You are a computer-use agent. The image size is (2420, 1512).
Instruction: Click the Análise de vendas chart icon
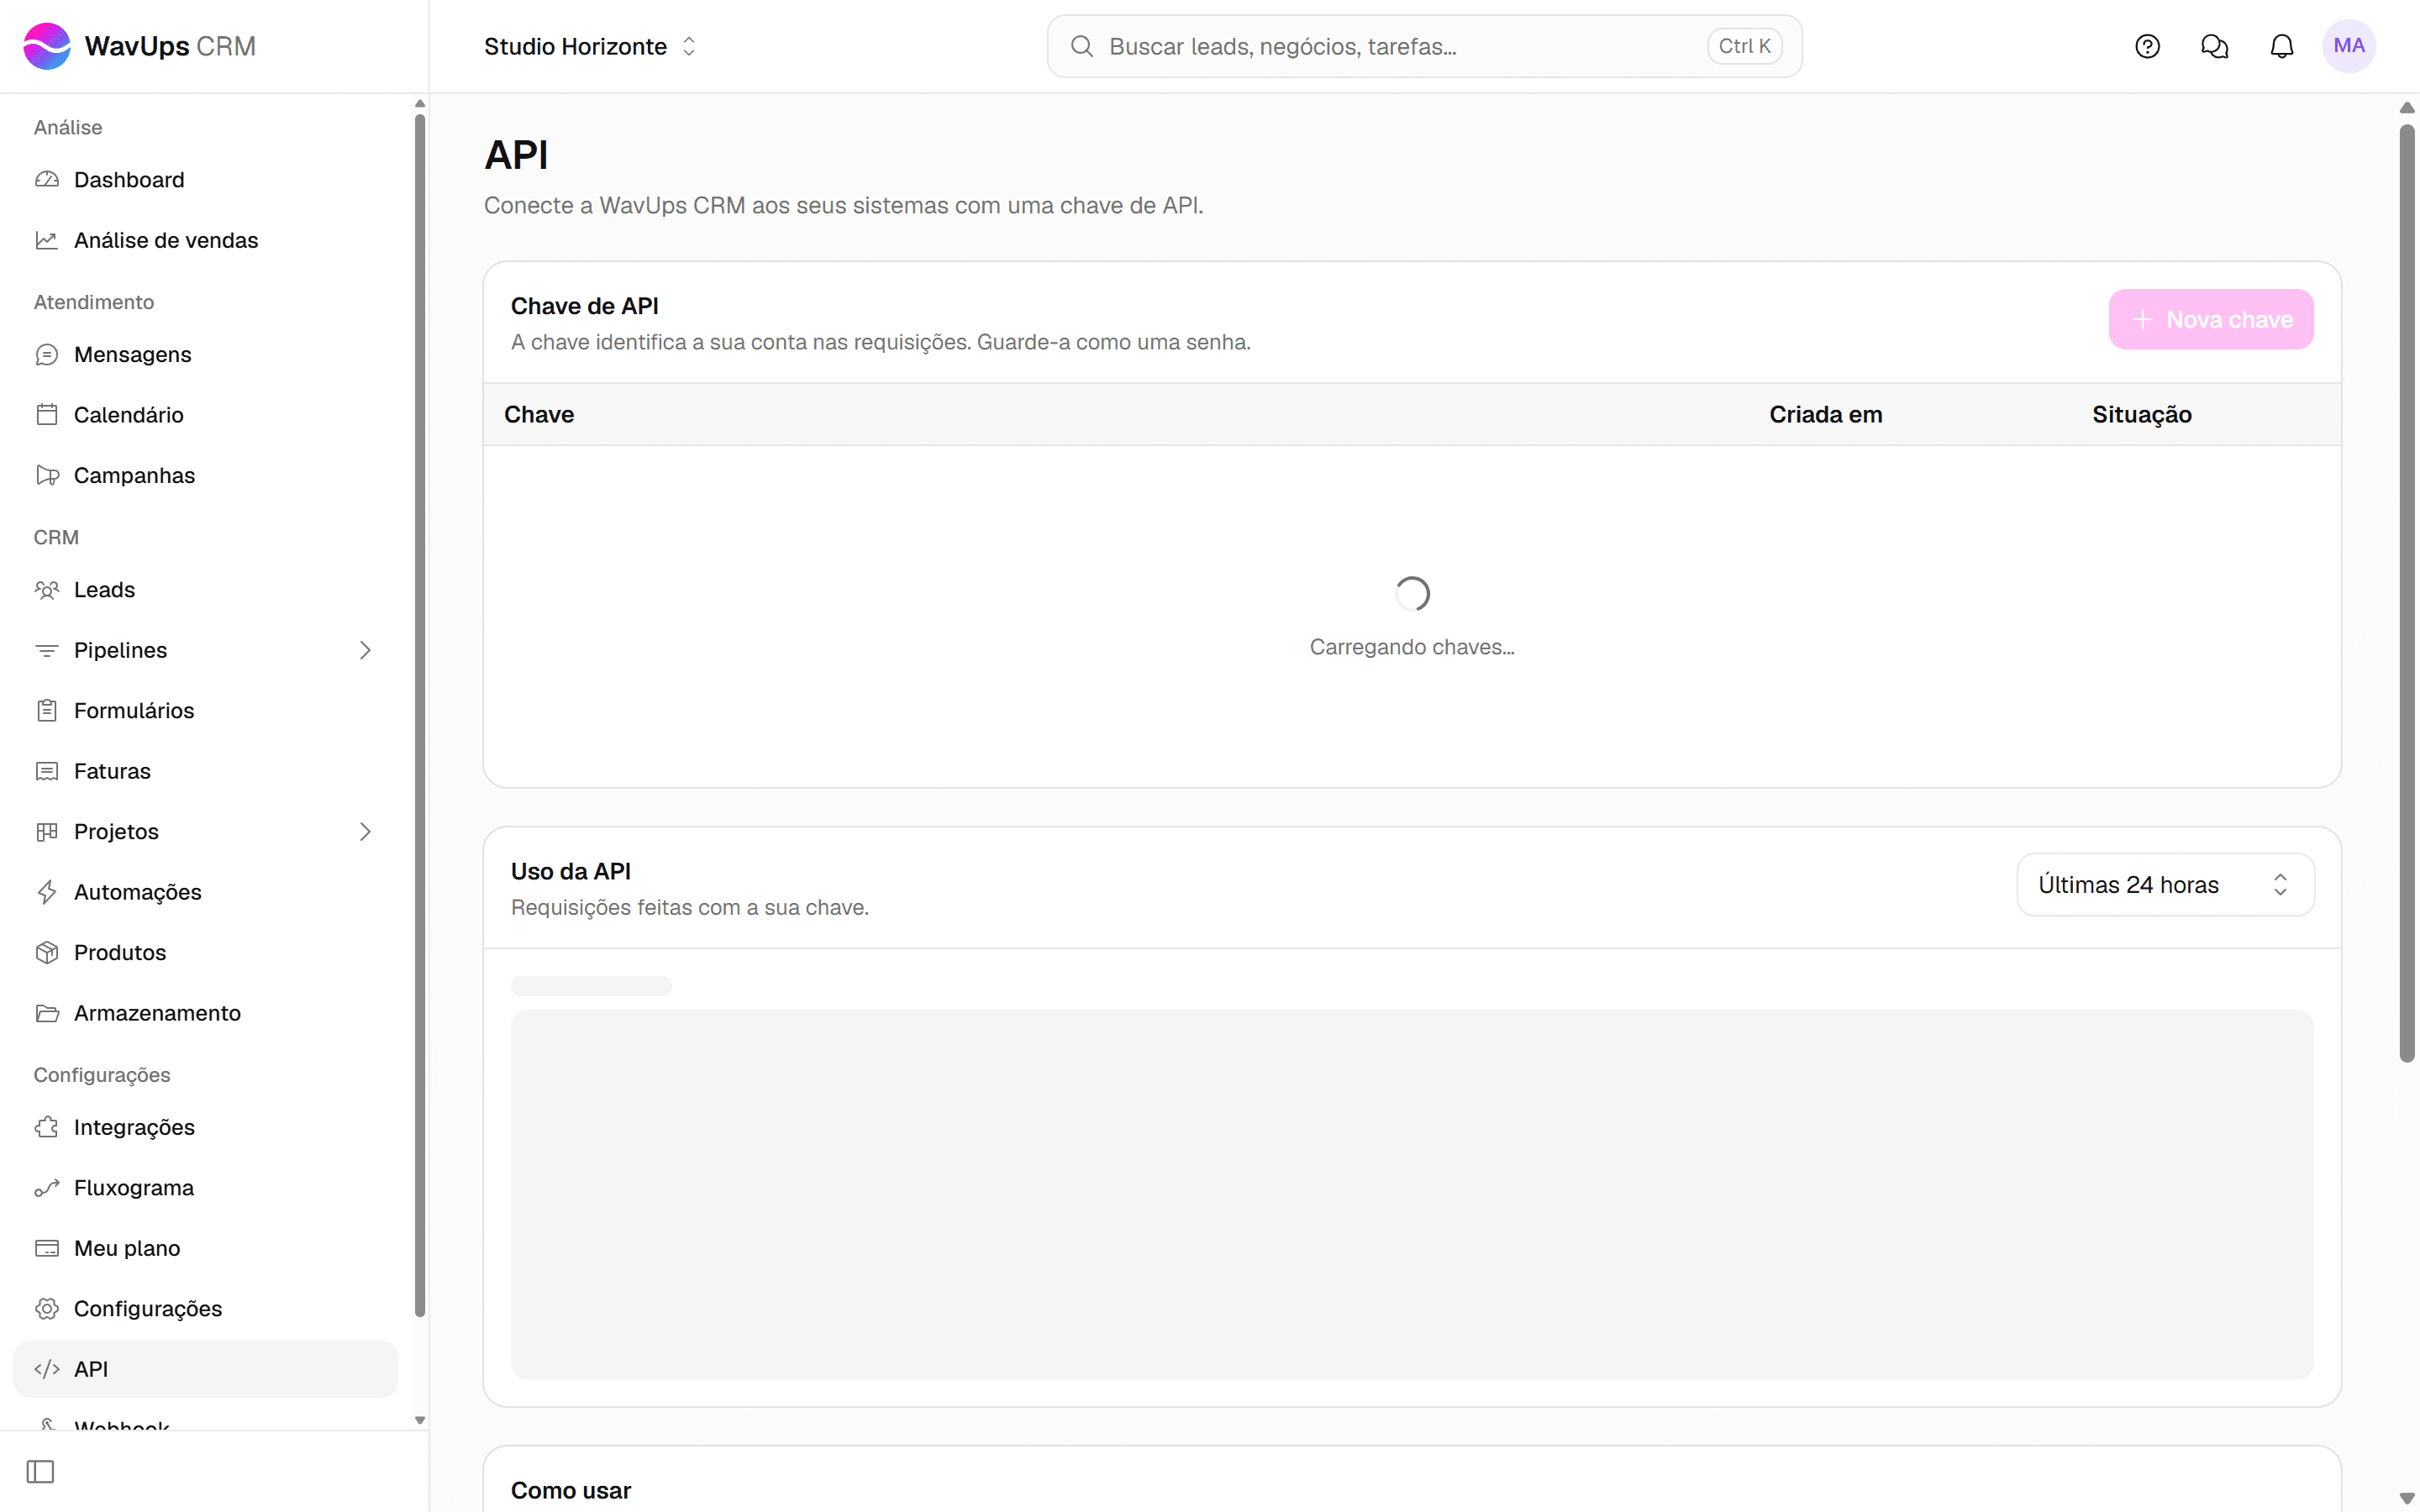click(x=47, y=240)
